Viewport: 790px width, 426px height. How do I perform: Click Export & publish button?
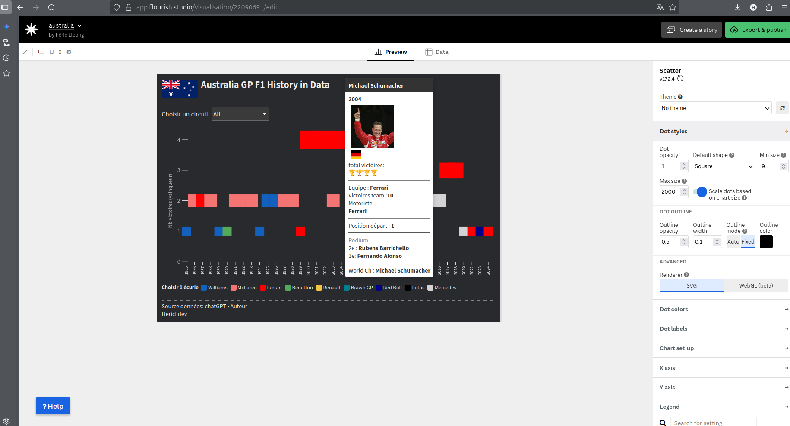tap(758, 30)
